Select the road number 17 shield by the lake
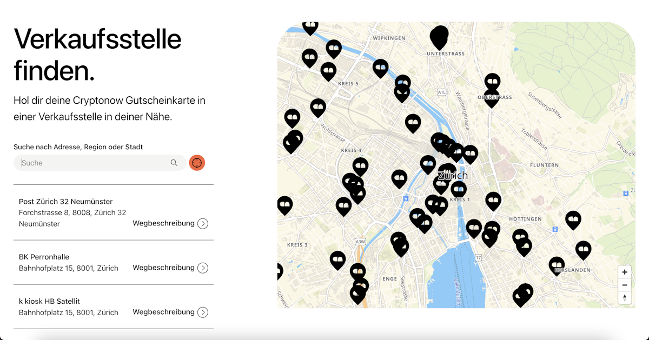 click(x=478, y=257)
